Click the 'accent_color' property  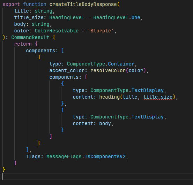click(x=67, y=71)
